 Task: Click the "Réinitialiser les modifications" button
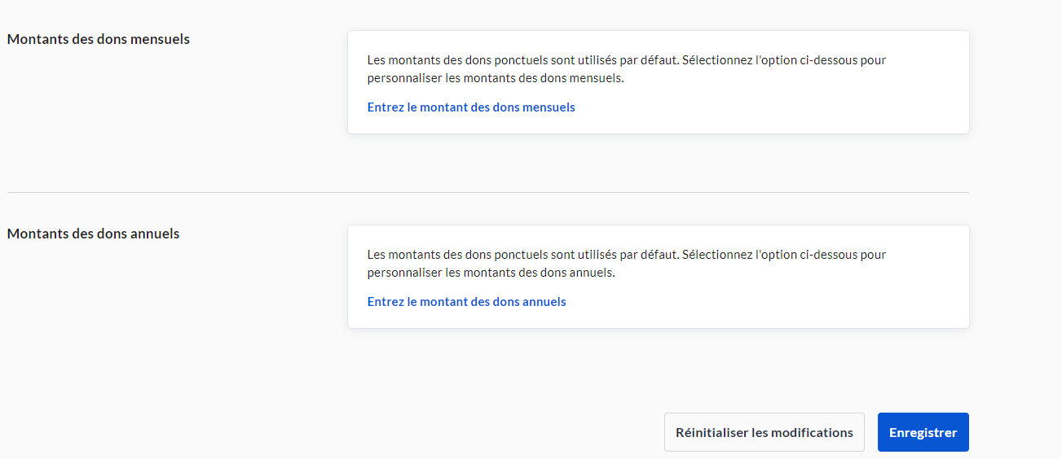pos(764,432)
